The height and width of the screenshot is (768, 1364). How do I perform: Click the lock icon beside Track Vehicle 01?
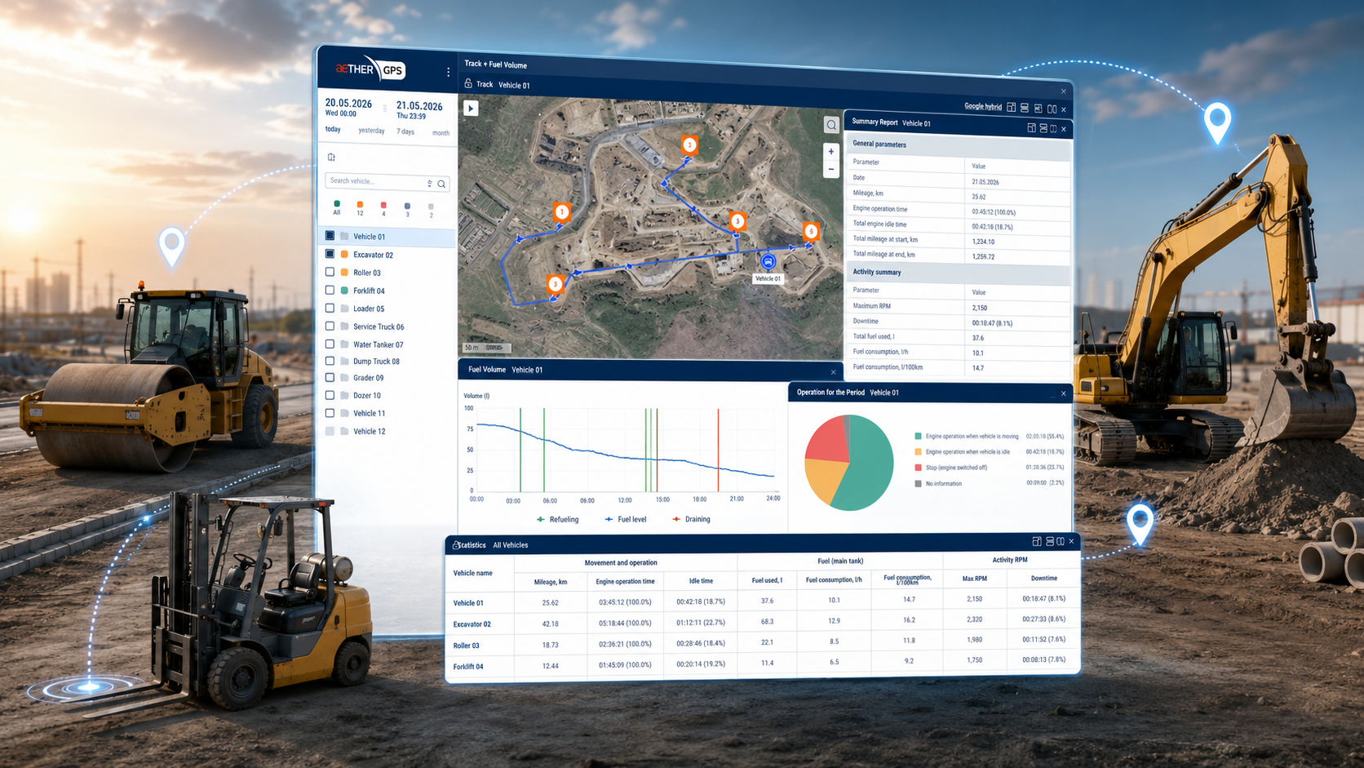468,83
